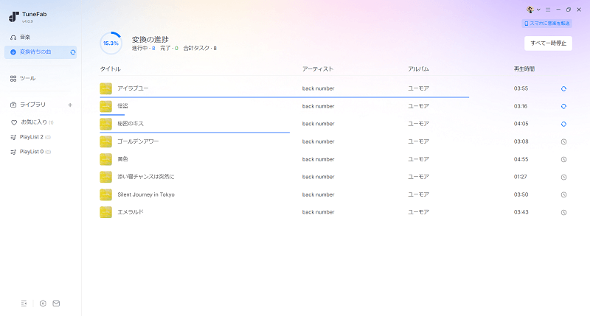
Task: Select song title 怪盗
Action: click(122, 106)
